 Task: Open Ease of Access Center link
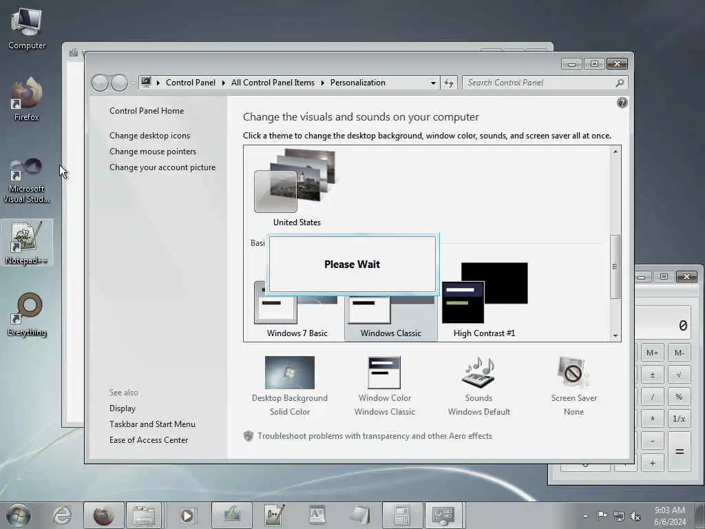[149, 440]
